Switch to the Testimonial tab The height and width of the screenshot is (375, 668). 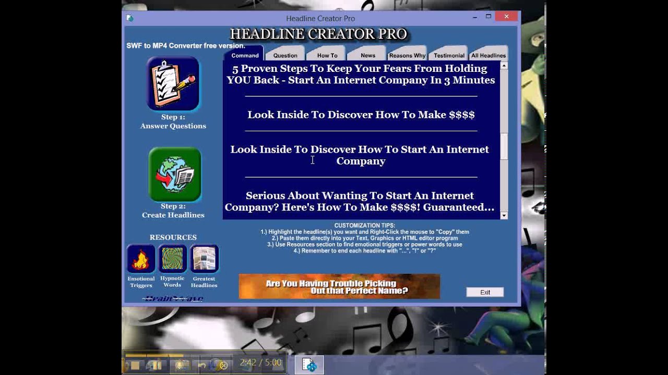coord(449,54)
